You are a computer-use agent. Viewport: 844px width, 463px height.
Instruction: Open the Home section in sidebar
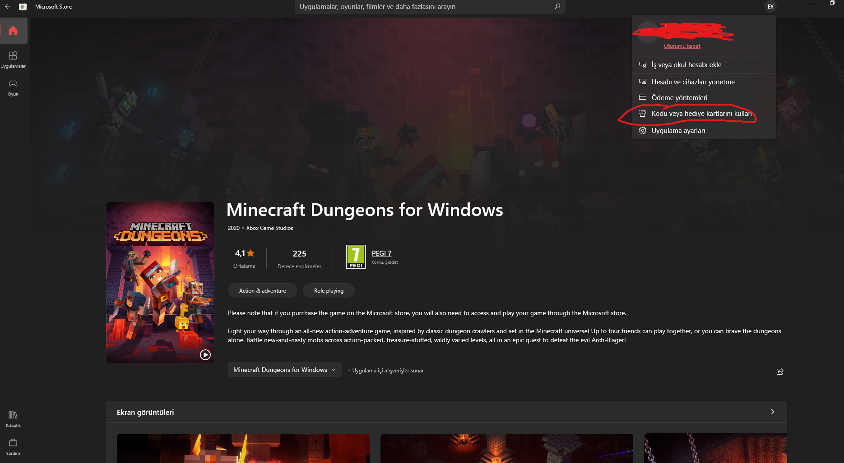13,31
